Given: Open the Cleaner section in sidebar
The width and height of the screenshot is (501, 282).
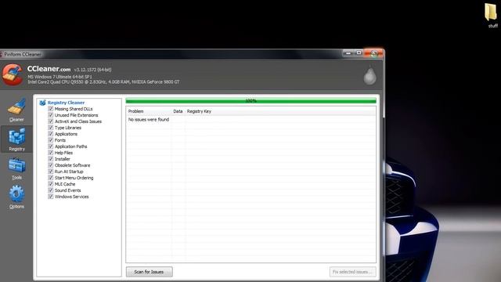Looking at the screenshot, I should coord(16,110).
